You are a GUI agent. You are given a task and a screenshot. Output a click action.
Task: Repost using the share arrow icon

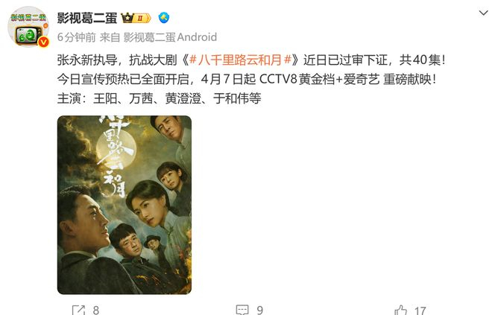[78, 310]
